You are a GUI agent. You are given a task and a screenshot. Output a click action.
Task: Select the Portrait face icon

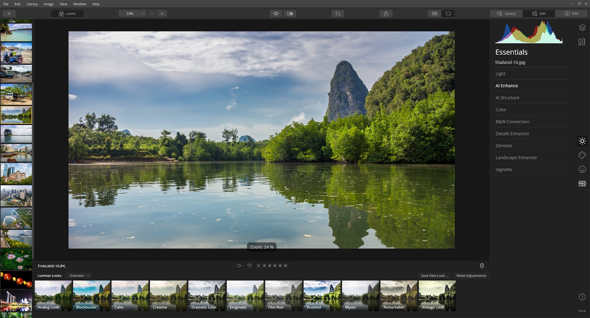coord(582,169)
